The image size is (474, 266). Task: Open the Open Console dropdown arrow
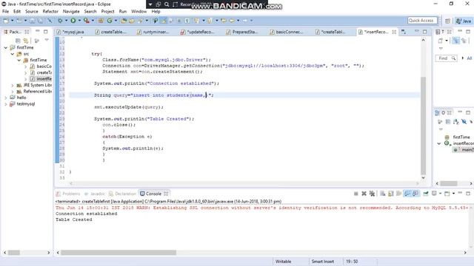coord(453,194)
